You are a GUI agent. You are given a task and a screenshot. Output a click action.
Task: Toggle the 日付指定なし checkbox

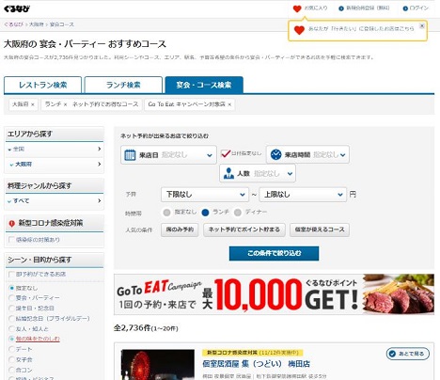[x=226, y=153]
